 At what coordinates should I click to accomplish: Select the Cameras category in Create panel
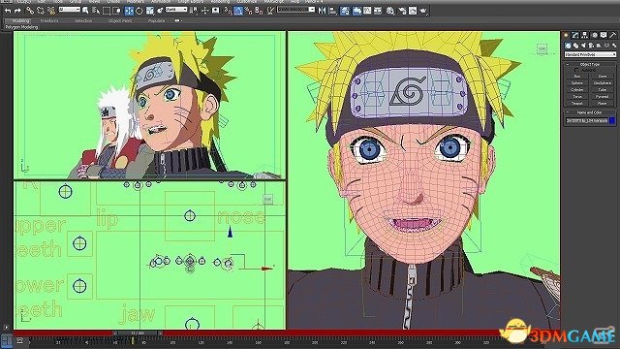591,46
